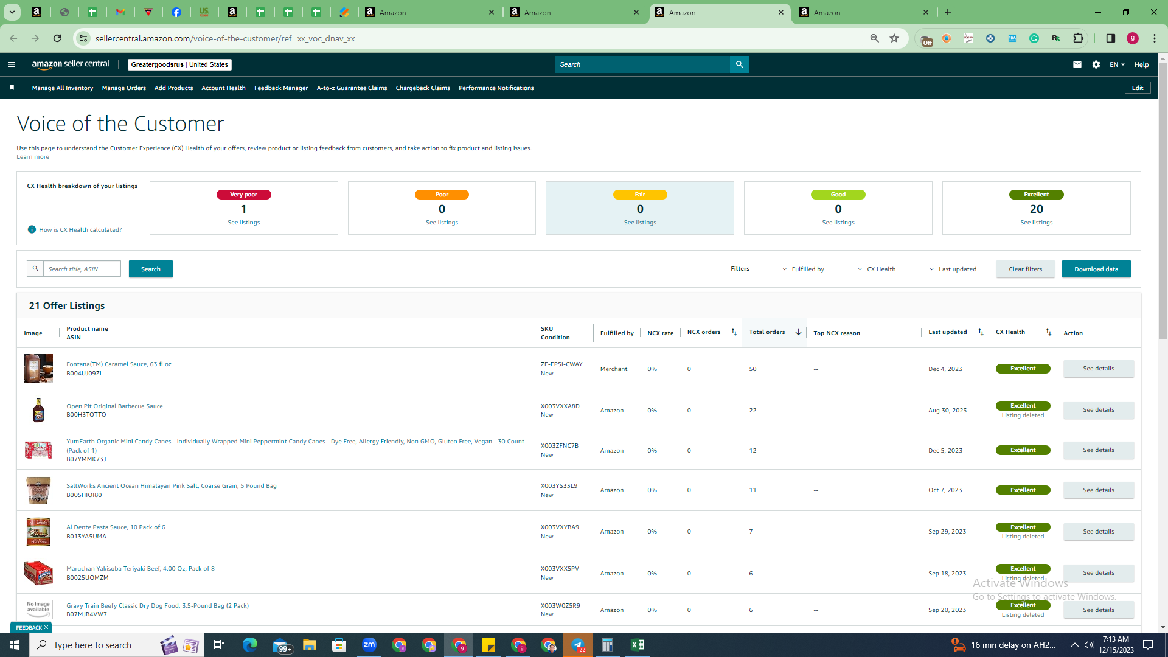Open the Greatergoodsrus United States account switcher
The height and width of the screenshot is (657, 1168).
pyautogui.click(x=179, y=64)
